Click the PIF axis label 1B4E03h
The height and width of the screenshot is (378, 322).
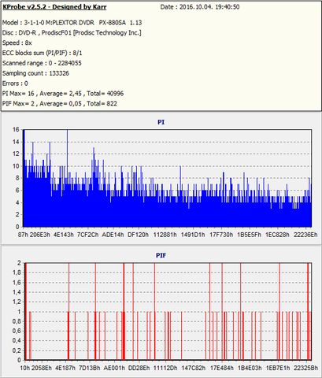[x=250, y=368]
